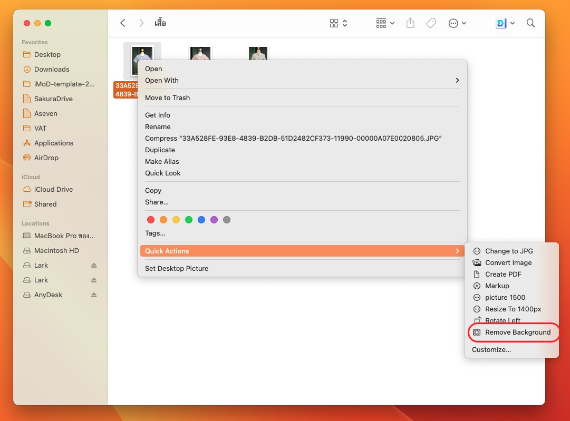Click the Share icon in Finder toolbar
The image size is (570, 421).
[x=411, y=23]
